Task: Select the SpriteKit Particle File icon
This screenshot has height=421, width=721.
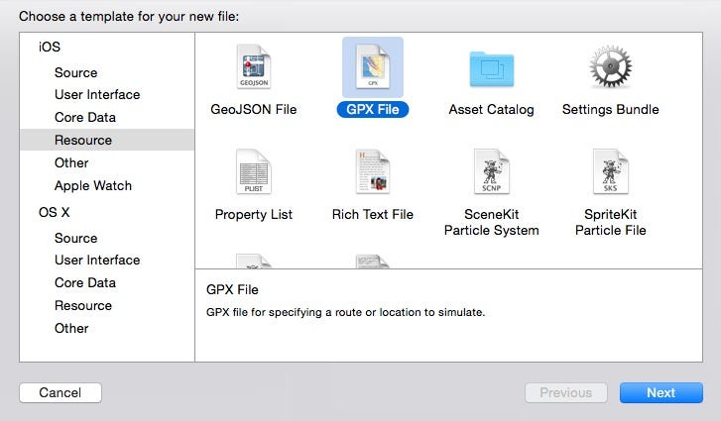Action: pos(610,173)
